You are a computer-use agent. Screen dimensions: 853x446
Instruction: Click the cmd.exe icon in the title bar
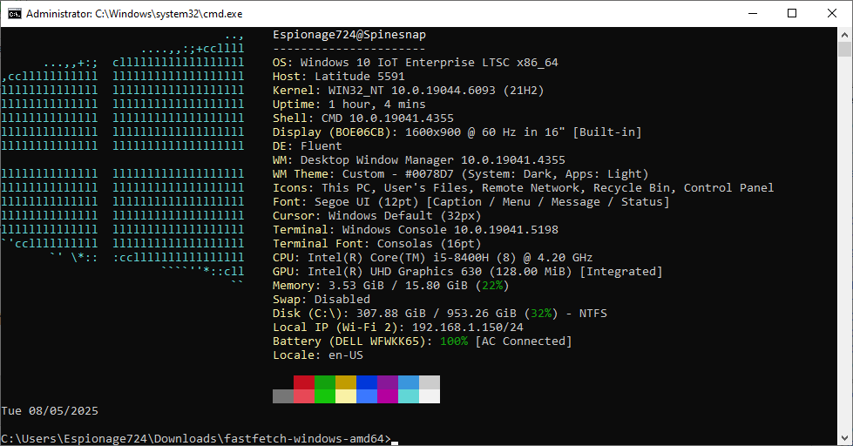click(x=14, y=14)
